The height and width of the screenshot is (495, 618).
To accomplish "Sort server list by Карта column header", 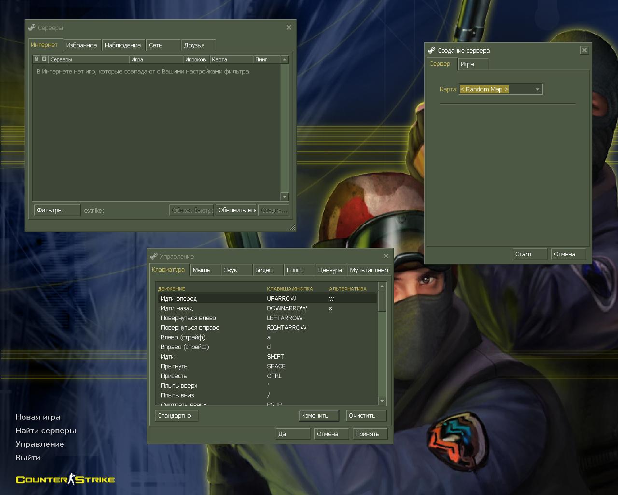I will pyautogui.click(x=231, y=59).
